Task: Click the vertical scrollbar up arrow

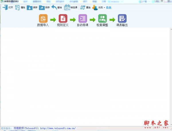Action: (171, 29)
